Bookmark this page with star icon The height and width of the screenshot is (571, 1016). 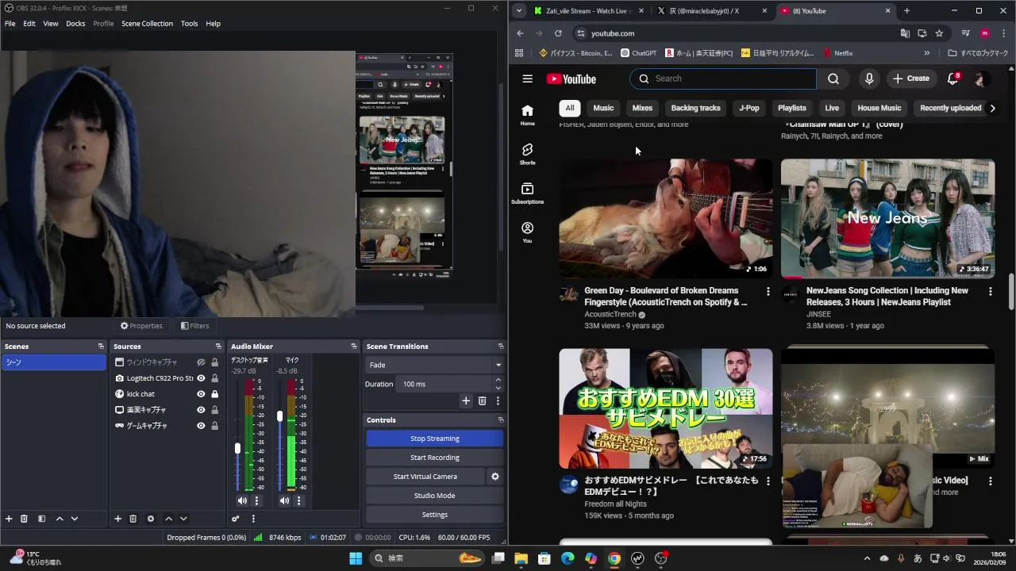(939, 33)
